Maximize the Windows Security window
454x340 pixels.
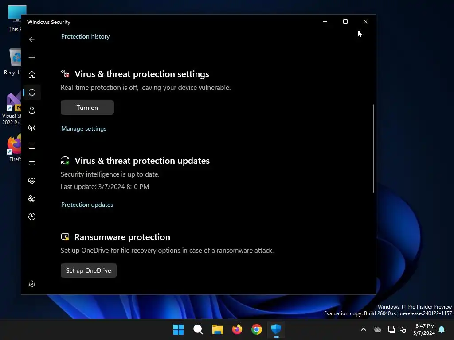pos(345,22)
